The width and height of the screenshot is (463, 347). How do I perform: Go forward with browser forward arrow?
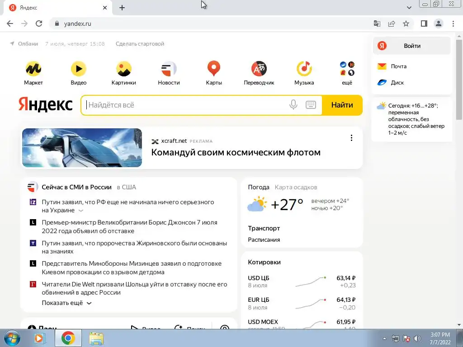click(24, 23)
